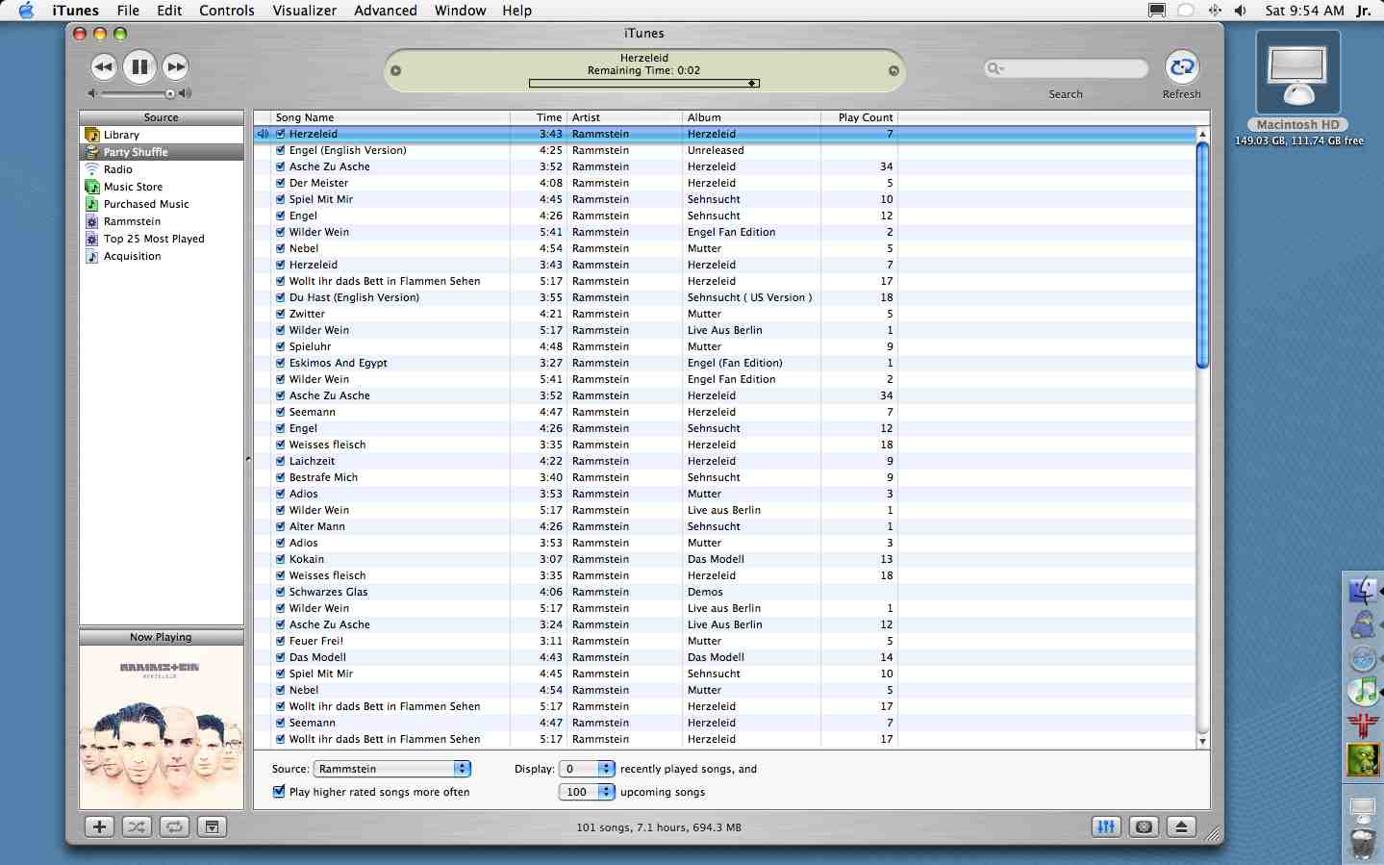Screen dimensions: 1384x865
Task: Open the iTunes application menu
Action: point(75,11)
